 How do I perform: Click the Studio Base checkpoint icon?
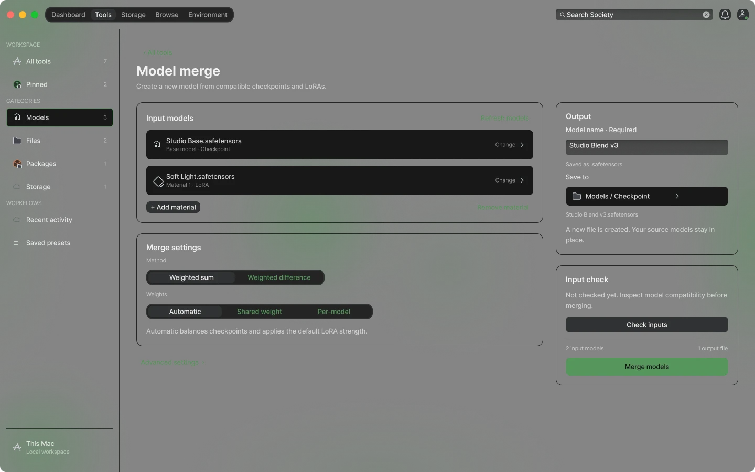tap(157, 145)
